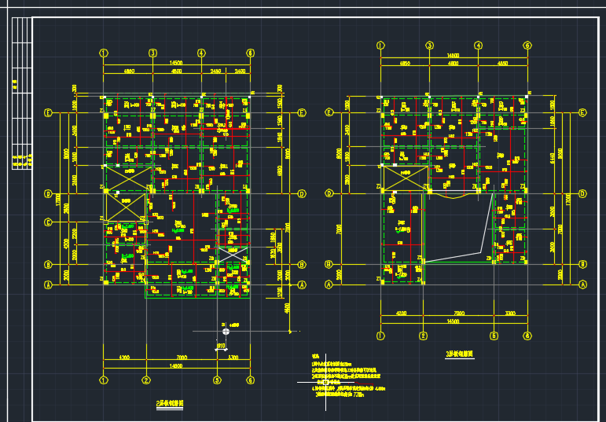Select the '7000' dimension below the left 2F plan
Image resolution: width=606 pixels, height=422 pixels.
[182, 358]
